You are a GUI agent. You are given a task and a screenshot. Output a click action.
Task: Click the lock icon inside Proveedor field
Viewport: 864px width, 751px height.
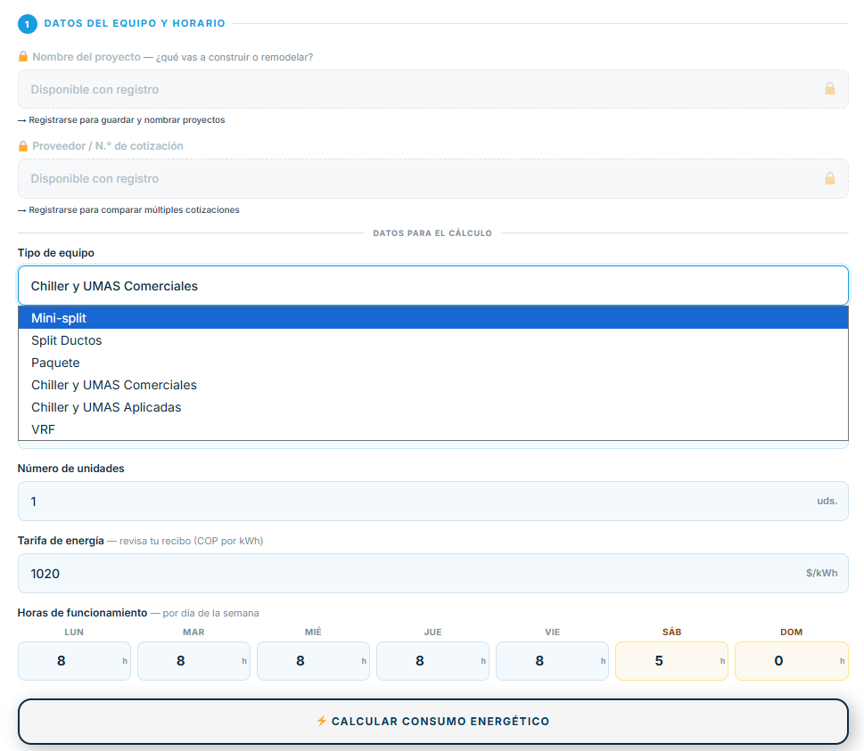pyautogui.click(x=830, y=178)
